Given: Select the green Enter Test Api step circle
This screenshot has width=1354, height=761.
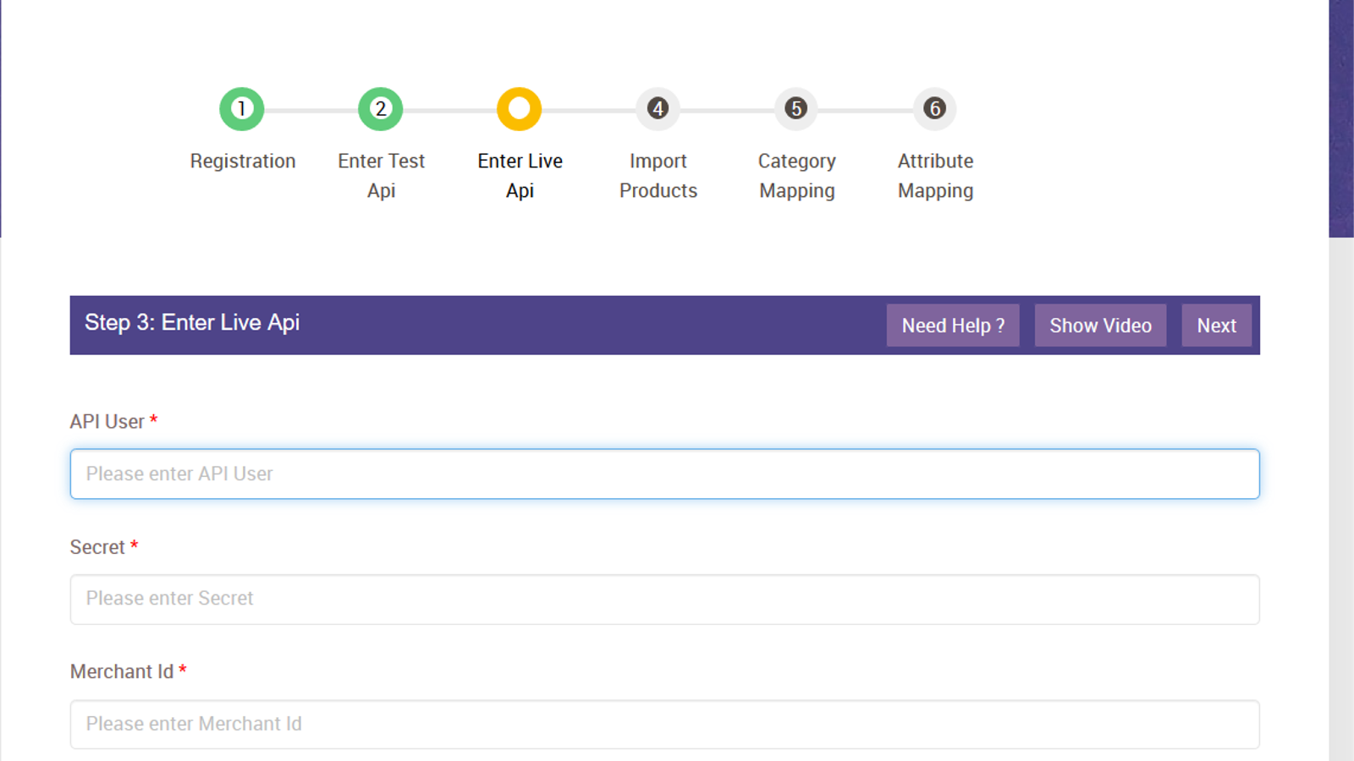Looking at the screenshot, I should click(380, 108).
